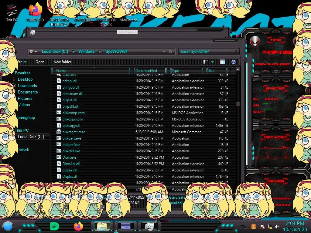Screen dimensions: 311x233
Task: Open the Start orb button
Action: tap(8, 227)
